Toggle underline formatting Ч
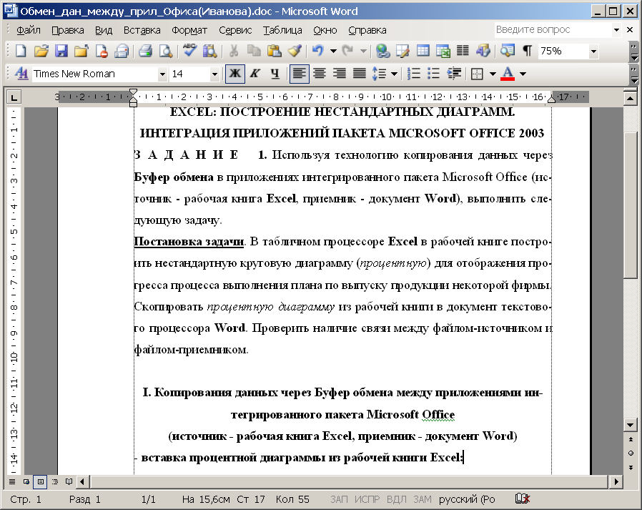 [275, 74]
